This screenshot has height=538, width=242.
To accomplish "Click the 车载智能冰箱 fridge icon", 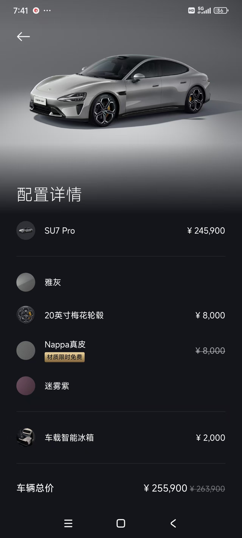I will point(25,437).
